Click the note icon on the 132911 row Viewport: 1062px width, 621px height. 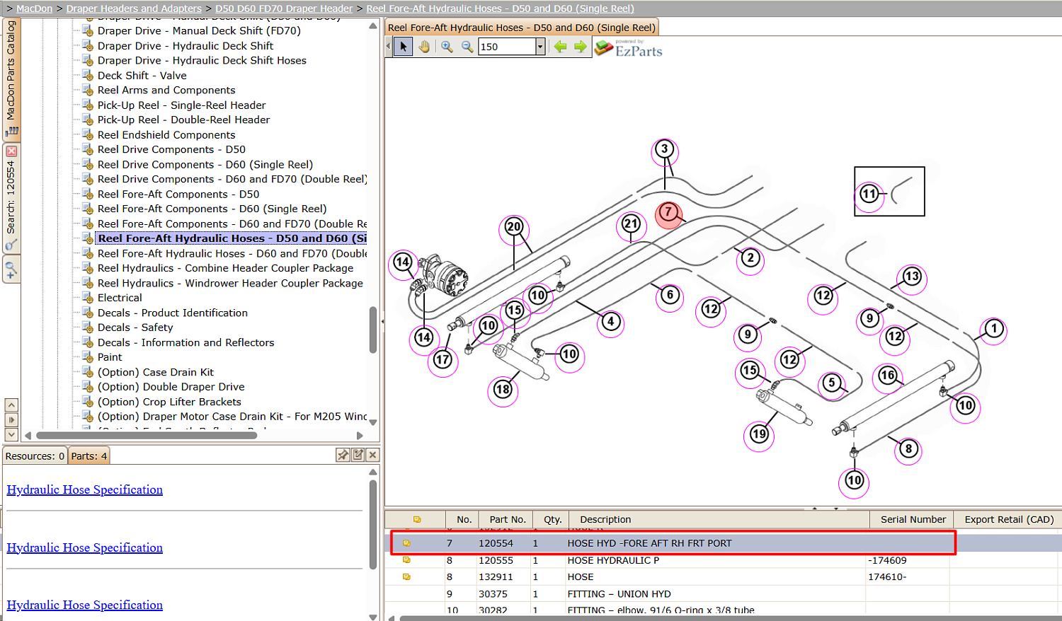[406, 577]
